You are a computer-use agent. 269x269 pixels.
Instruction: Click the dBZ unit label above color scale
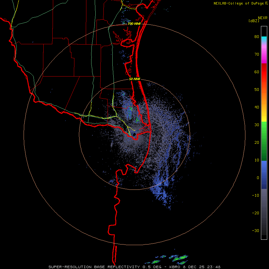(254, 21)
